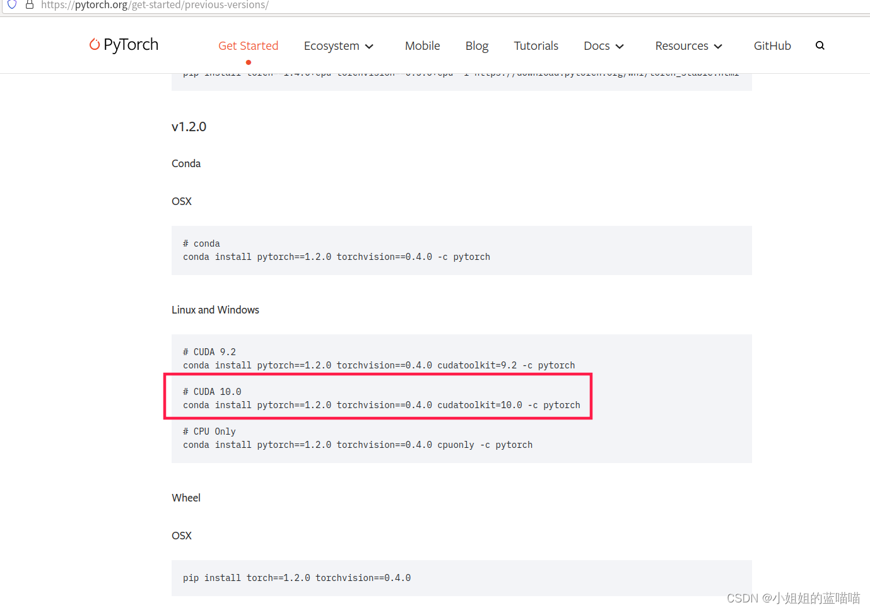
Task: Click the '# CUDA 9.2' comment line
Action: click(209, 352)
